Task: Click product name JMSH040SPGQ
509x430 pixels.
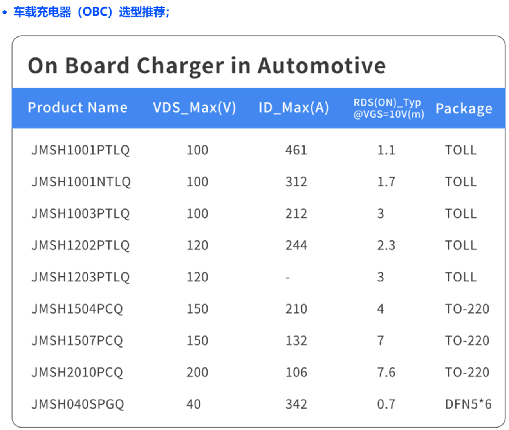Action: (x=78, y=404)
